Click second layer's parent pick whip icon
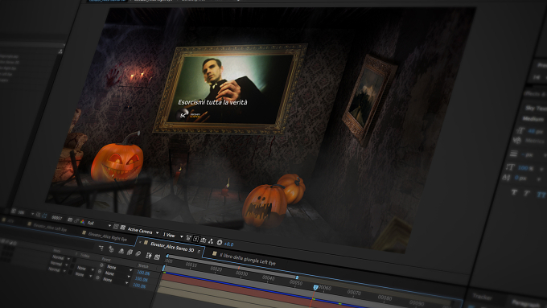The width and height of the screenshot is (547, 308). [x=100, y=271]
